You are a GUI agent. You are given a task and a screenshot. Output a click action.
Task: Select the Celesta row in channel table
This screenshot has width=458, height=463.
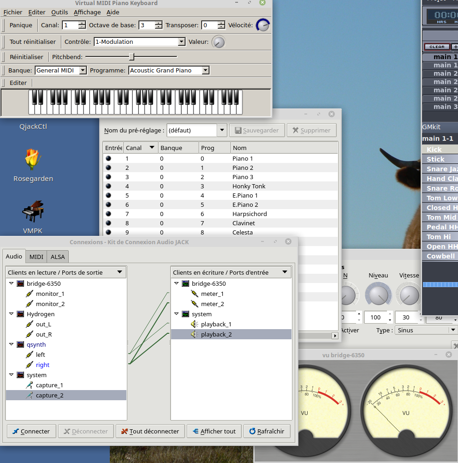[220, 232]
